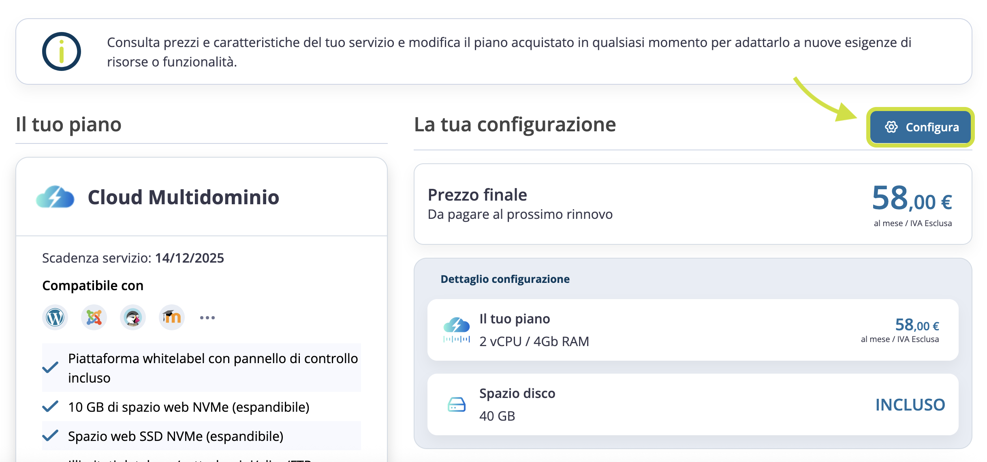Click the gear icon in Configura button

(x=891, y=127)
